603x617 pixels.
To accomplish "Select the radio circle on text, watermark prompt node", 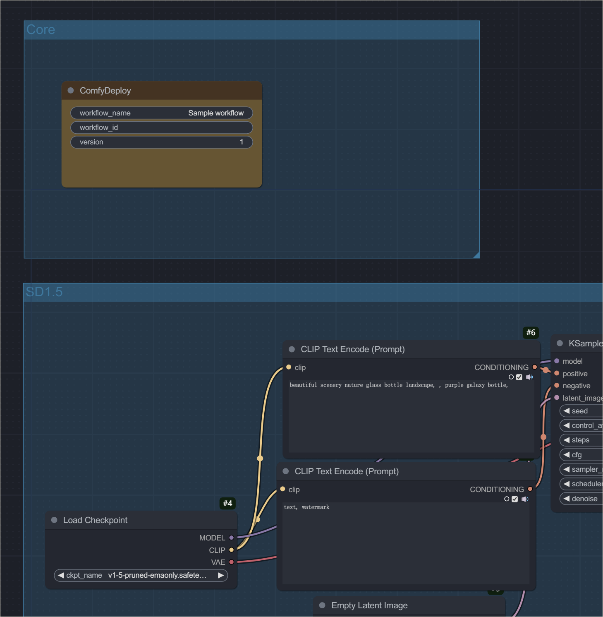I will click(507, 499).
